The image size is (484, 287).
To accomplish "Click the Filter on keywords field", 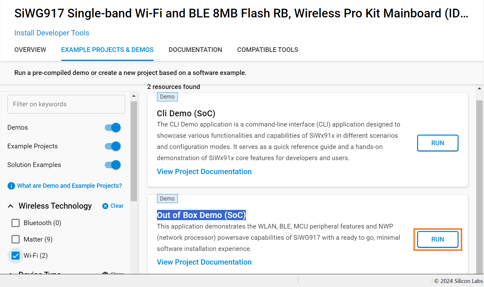I will 66,104.
